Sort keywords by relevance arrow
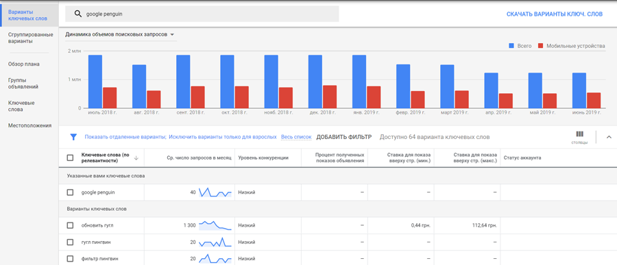617x265 pixels. click(x=136, y=157)
